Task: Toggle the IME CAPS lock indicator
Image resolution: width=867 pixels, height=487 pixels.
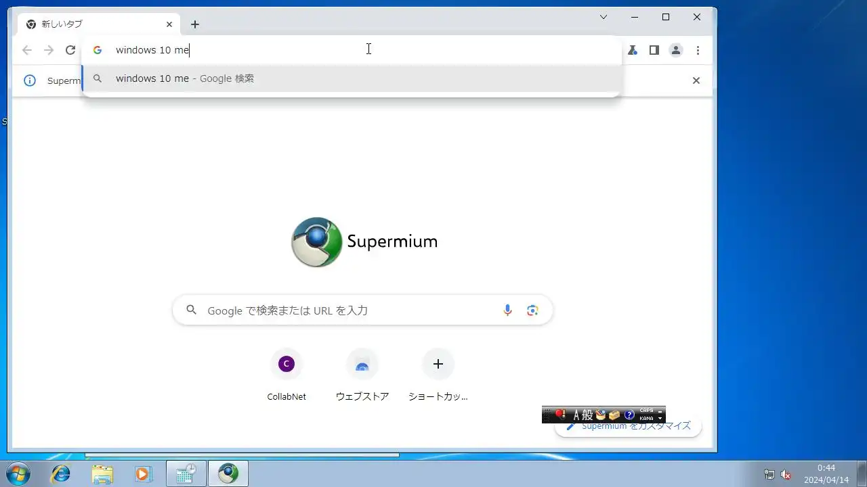Action: coord(646,411)
